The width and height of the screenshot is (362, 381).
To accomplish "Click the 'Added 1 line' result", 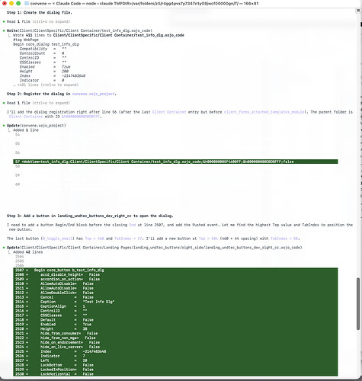I will click(26, 130).
